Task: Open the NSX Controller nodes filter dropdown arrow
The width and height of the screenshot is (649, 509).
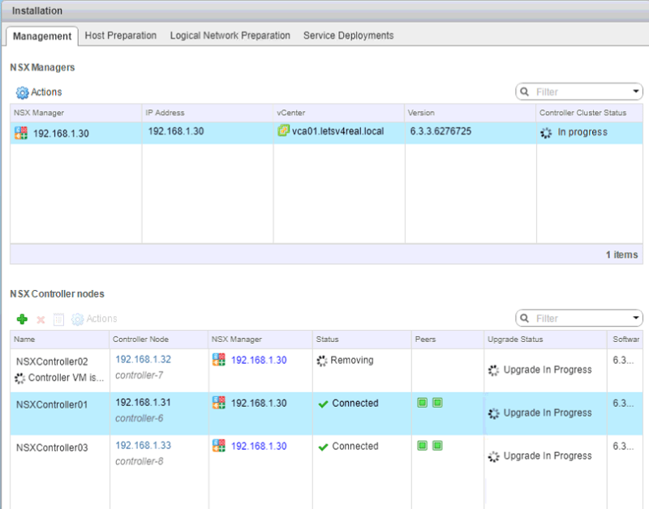Action: [x=635, y=319]
